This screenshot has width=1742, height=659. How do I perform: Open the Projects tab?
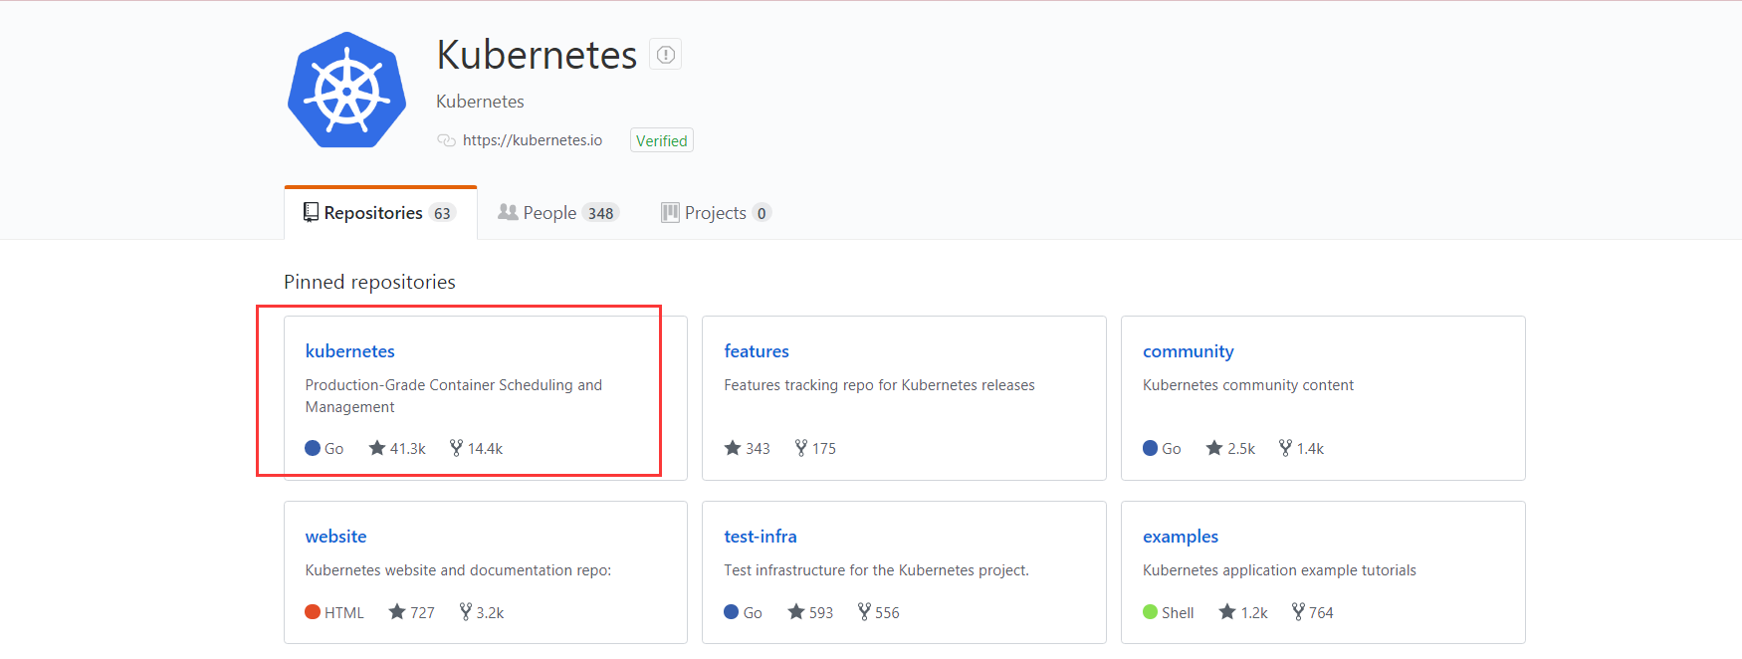(x=715, y=213)
